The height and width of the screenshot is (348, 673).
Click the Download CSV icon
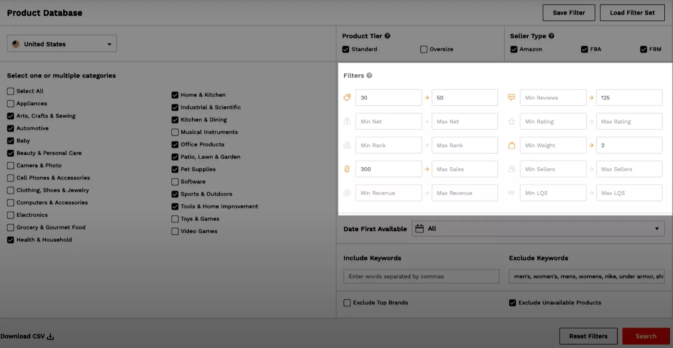[x=50, y=336]
